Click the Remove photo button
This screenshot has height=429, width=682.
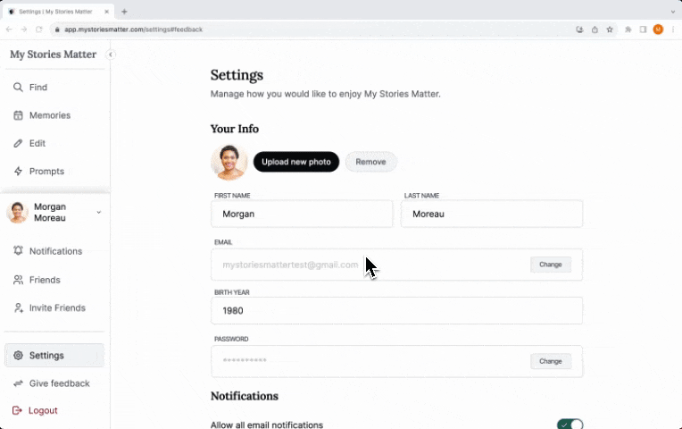(x=370, y=162)
